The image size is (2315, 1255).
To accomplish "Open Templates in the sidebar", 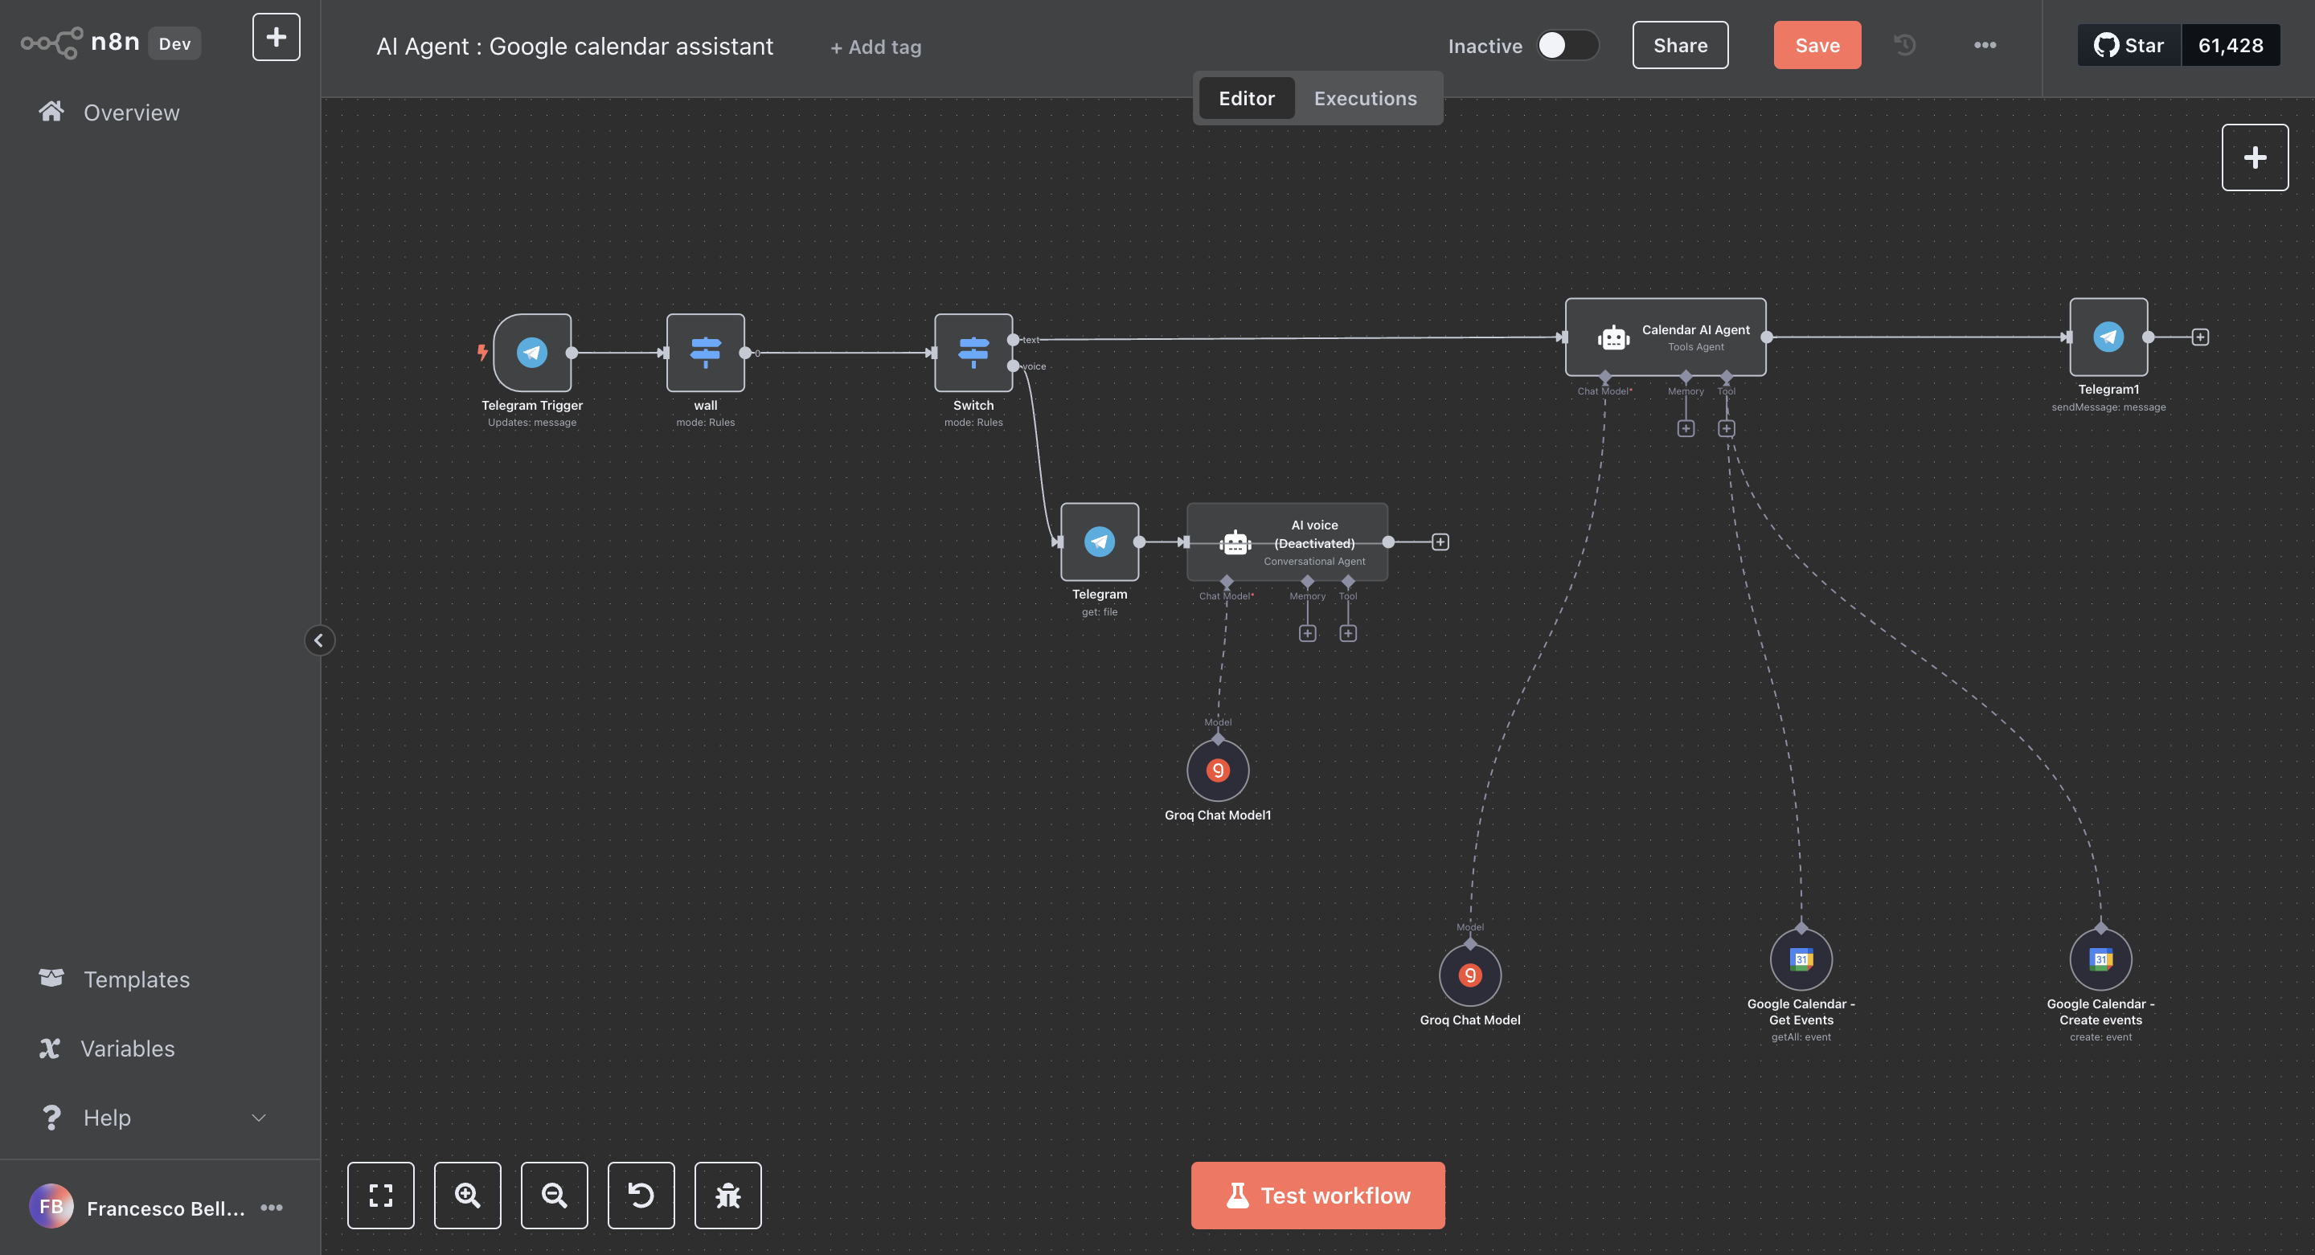I will coord(136,979).
